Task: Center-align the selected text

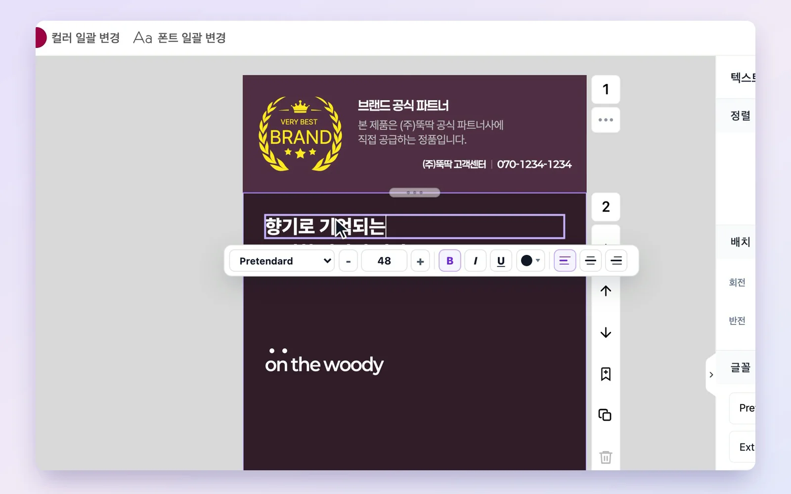Action: pyautogui.click(x=590, y=261)
